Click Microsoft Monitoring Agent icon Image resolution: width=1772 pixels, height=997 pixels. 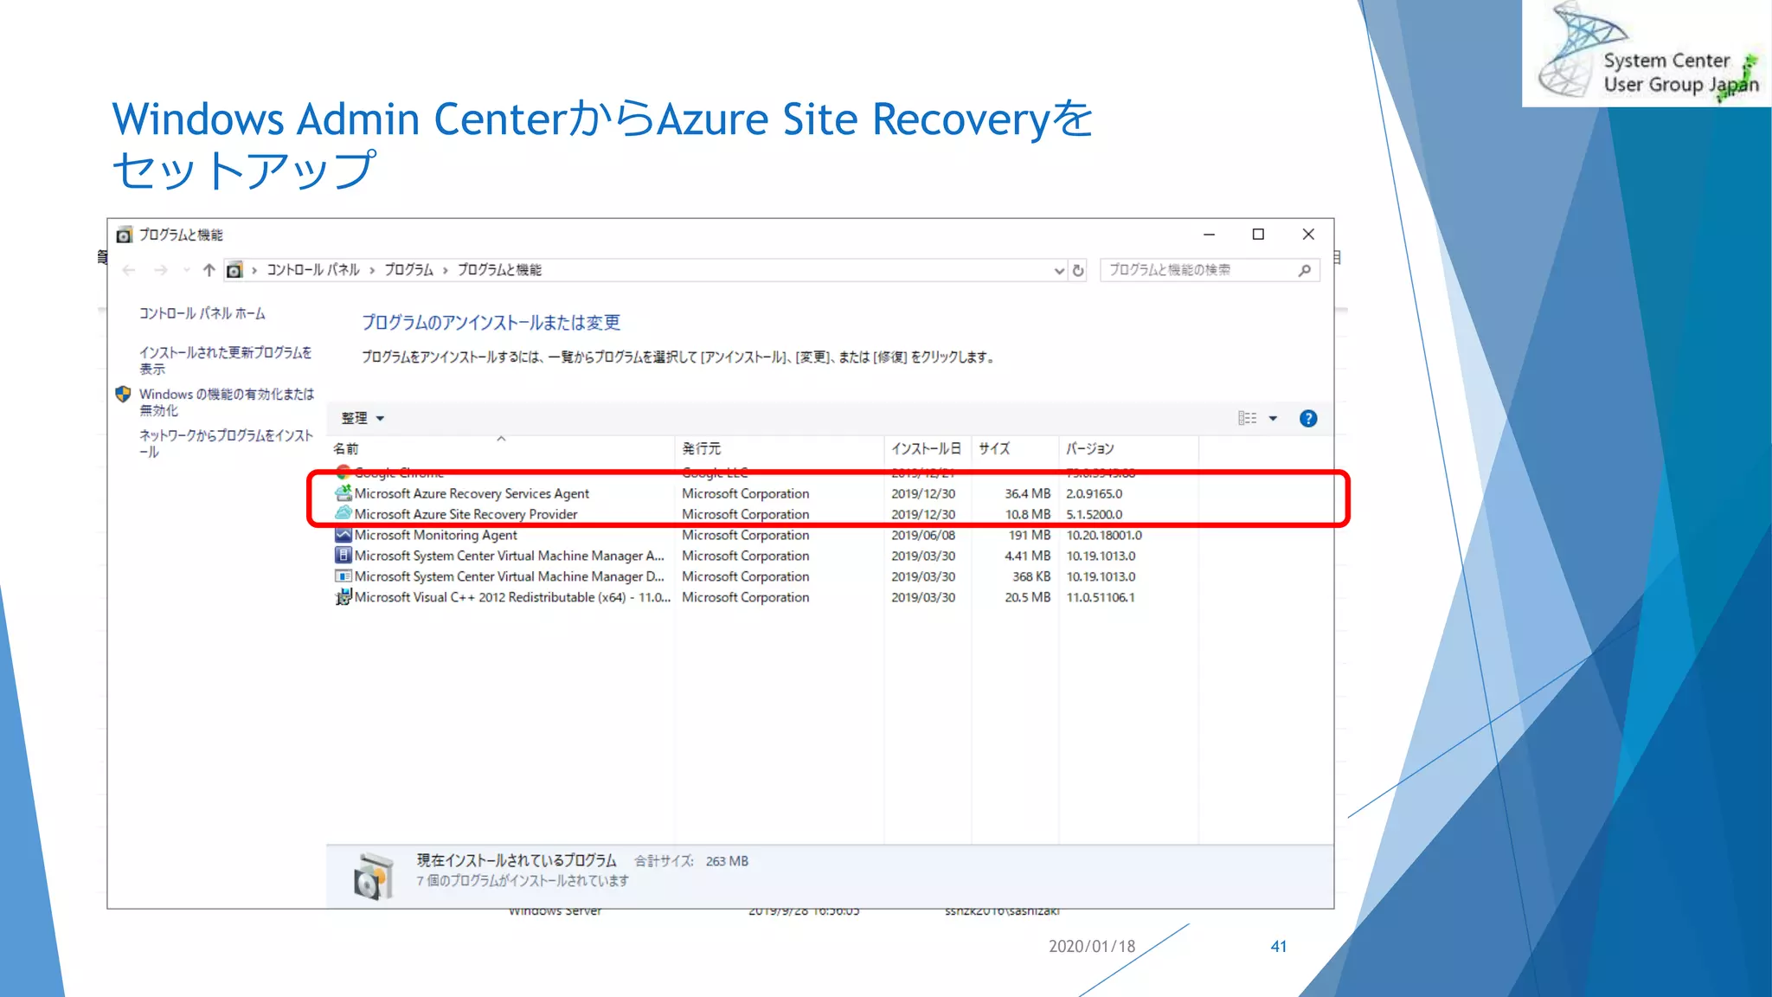click(343, 535)
